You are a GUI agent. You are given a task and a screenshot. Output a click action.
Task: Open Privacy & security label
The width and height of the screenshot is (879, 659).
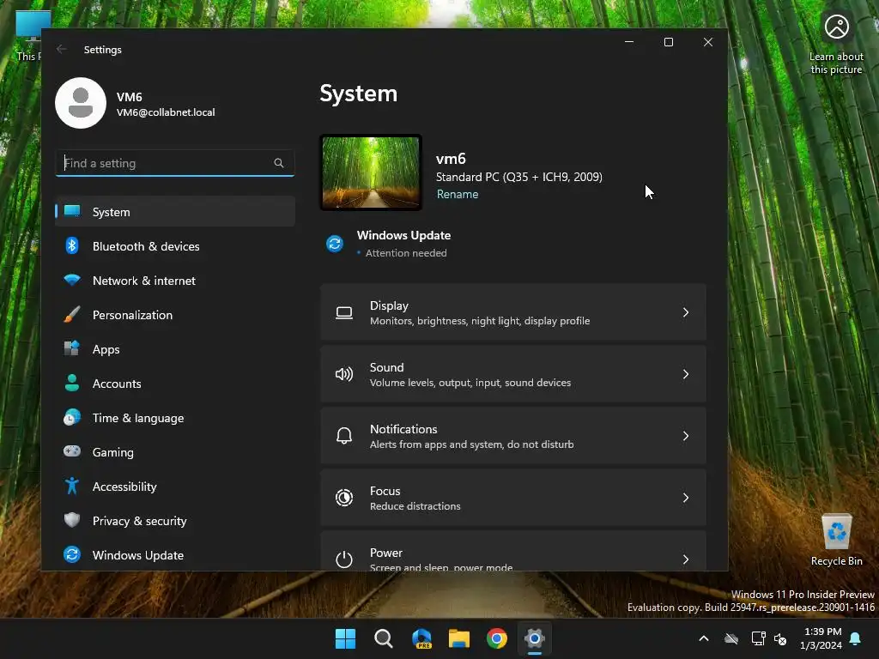point(140,521)
